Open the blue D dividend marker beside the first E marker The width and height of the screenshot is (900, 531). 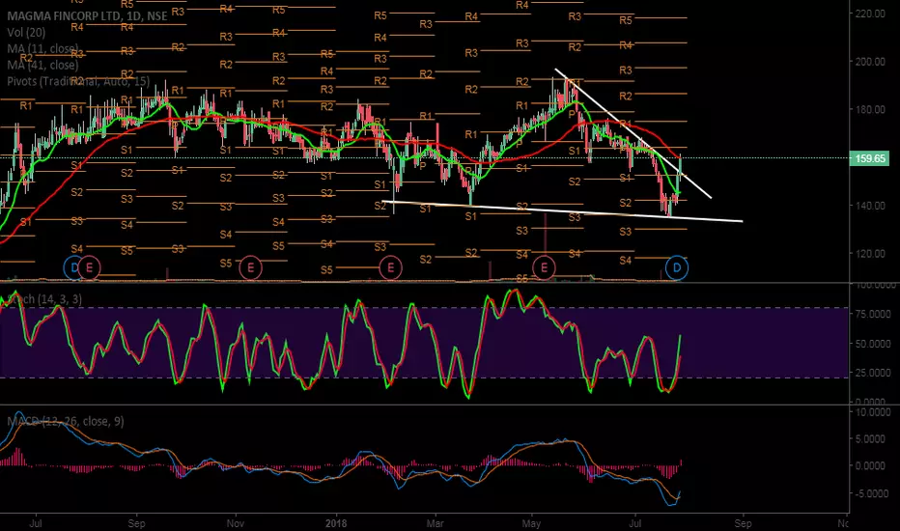click(72, 267)
